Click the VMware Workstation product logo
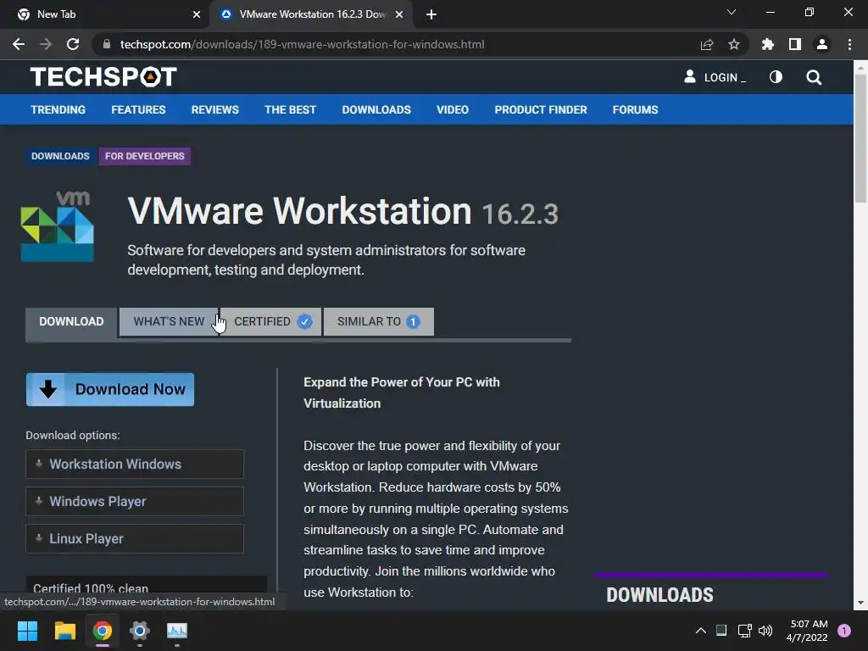 (x=57, y=226)
